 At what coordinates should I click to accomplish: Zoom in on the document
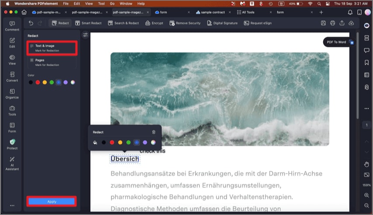[x=366, y=195]
